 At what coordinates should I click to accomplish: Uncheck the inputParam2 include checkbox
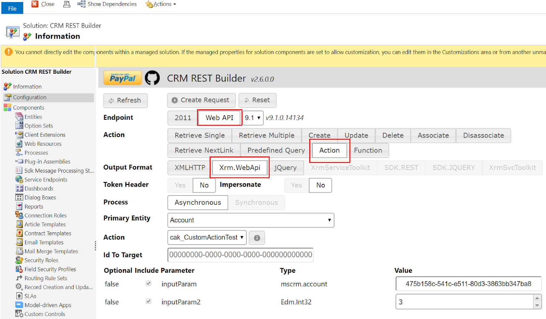click(x=148, y=301)
